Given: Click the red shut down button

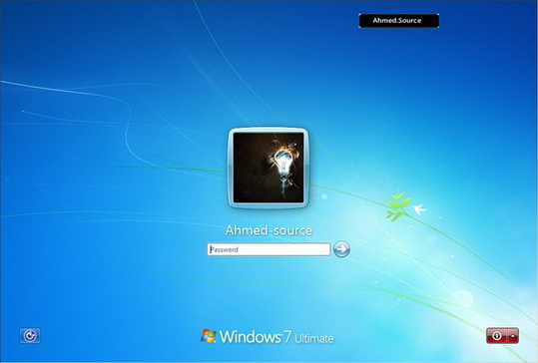Looking at the screenshot, I should click(496, 336).
